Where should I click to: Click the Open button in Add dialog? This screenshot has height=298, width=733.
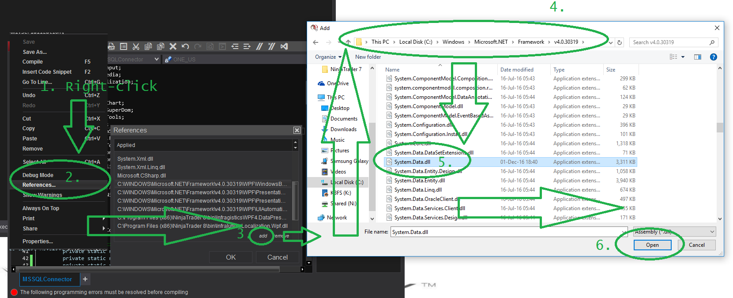652,245
